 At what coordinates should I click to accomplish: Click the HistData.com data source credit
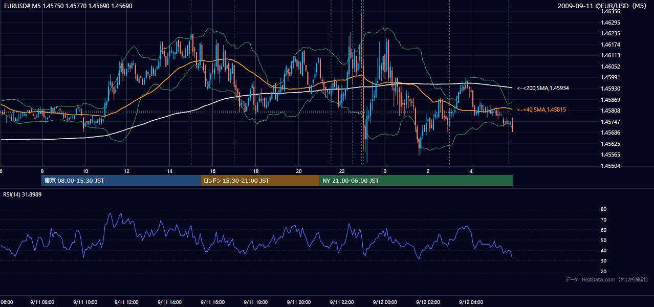tap(607, 279)
